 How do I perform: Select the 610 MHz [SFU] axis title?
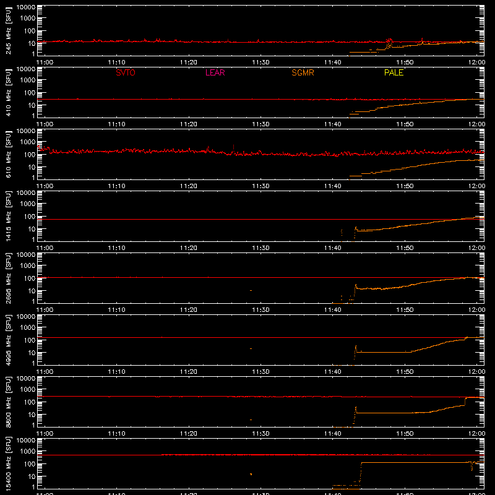click(8, 154)
